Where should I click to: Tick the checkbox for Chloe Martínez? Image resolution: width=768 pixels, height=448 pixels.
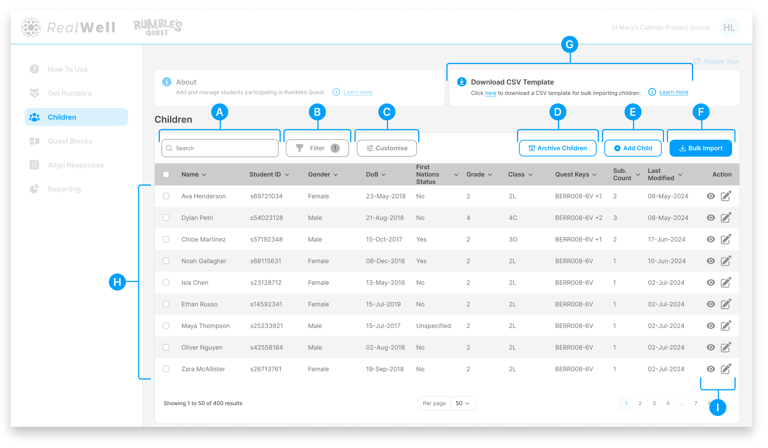(166, 239)
